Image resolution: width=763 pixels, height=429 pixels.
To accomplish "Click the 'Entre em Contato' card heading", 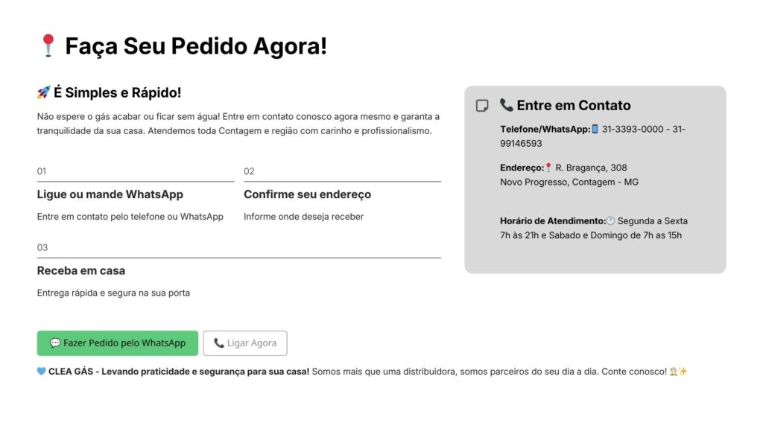I will tap(573, 105).
